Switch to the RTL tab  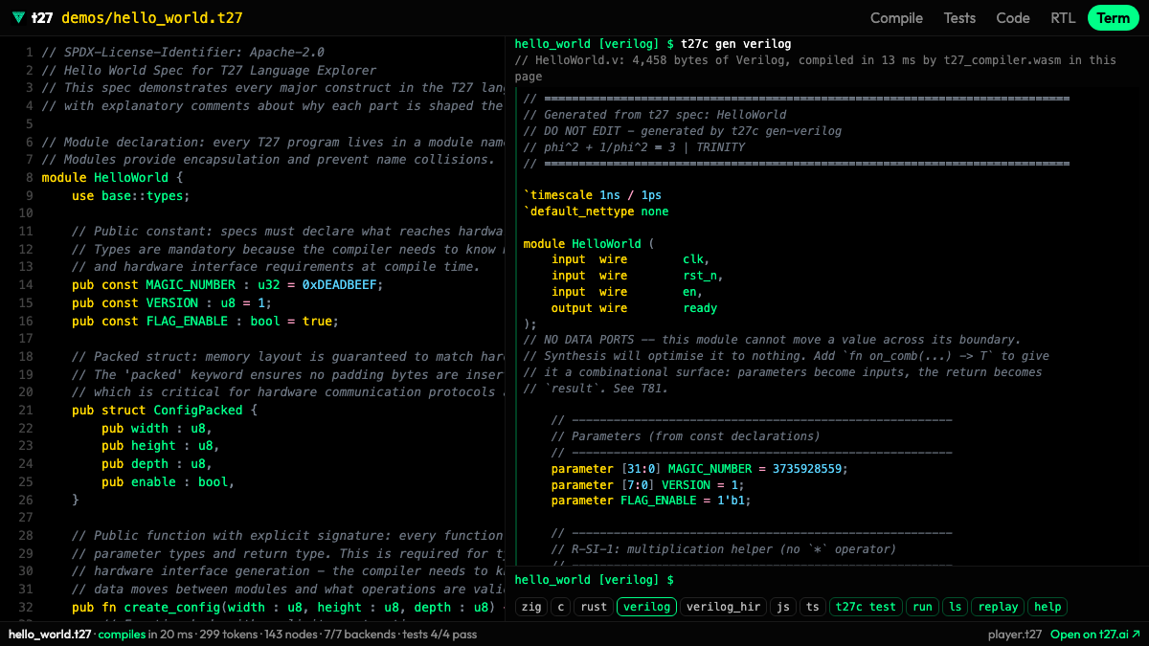pos(1063,18)
